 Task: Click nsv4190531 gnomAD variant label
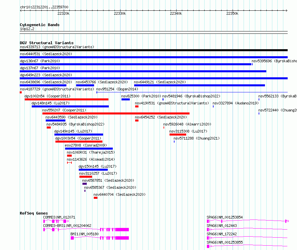tap(172, 103)
